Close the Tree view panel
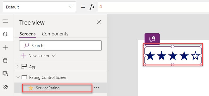 tap(99, 22)
